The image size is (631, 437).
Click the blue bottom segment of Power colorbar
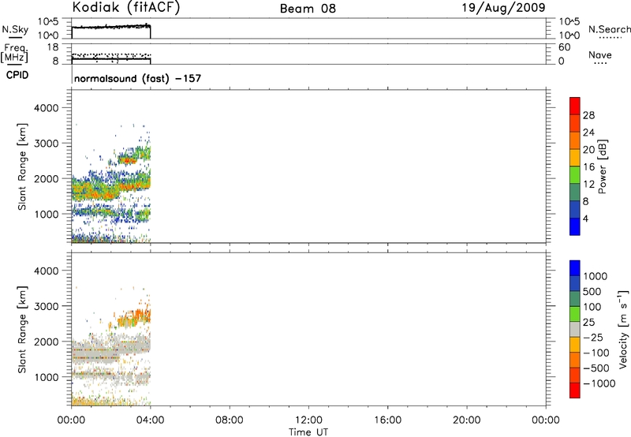[575, 226]
